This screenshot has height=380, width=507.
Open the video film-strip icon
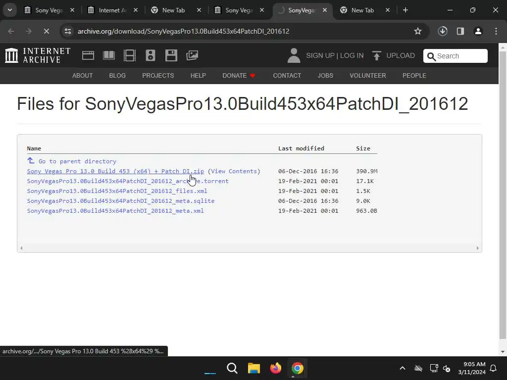pos(129,55)
